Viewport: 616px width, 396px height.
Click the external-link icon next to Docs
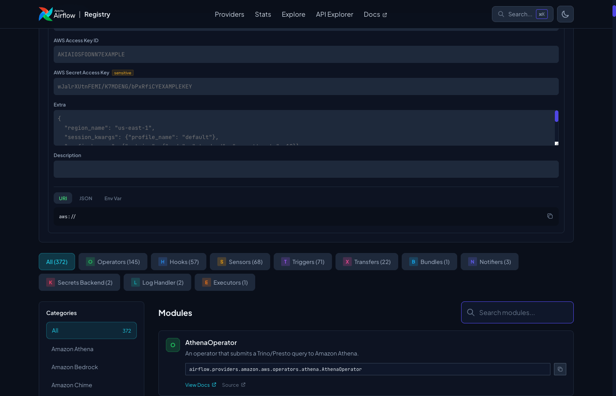coord(385,14)
